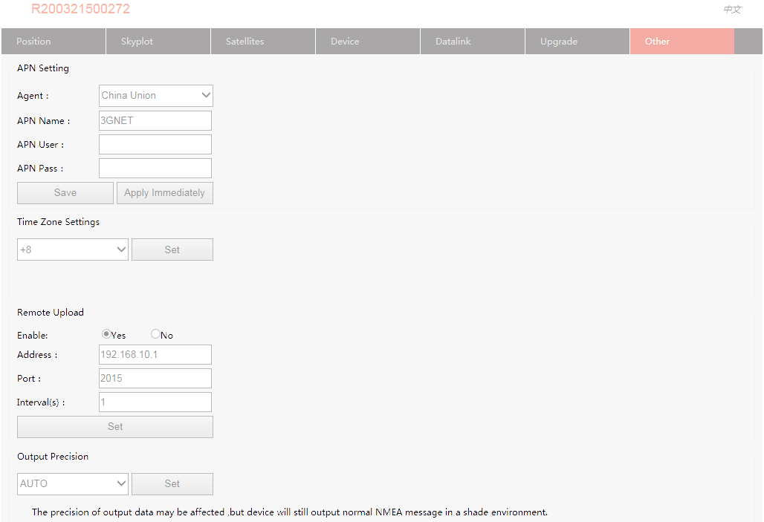Save the APN settings

tap(65, 193)
